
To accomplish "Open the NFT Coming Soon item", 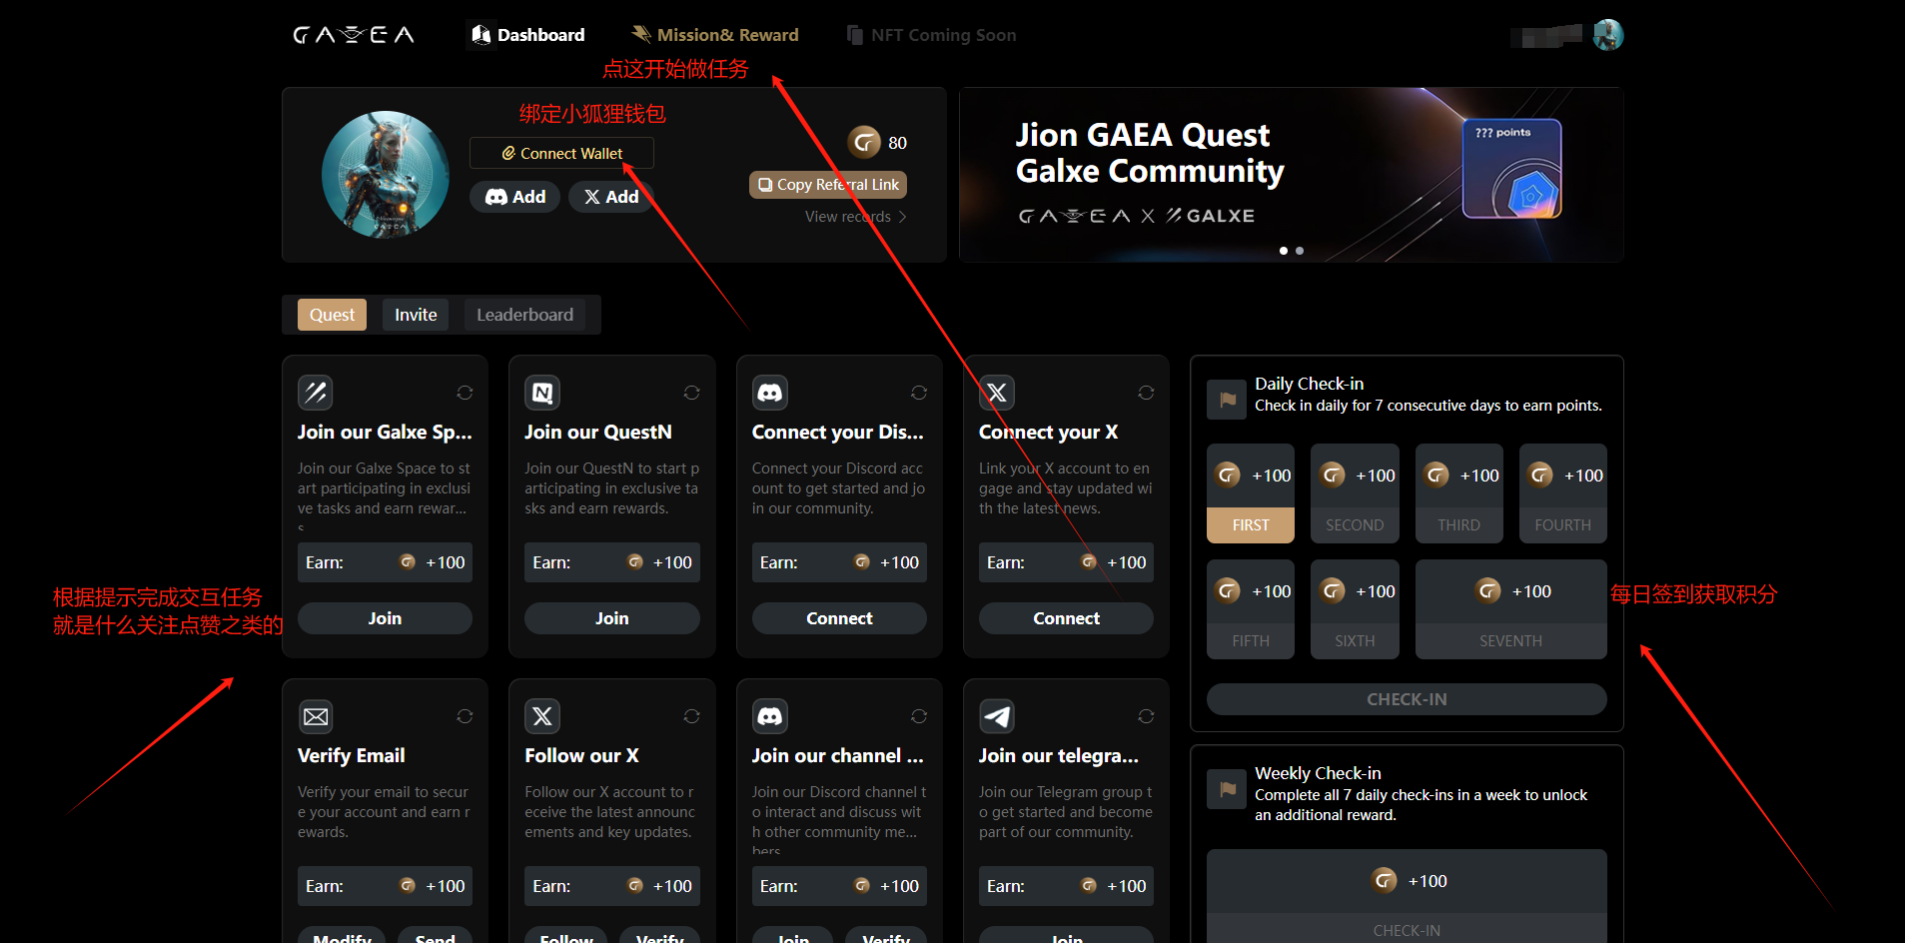I will (931, 35).
